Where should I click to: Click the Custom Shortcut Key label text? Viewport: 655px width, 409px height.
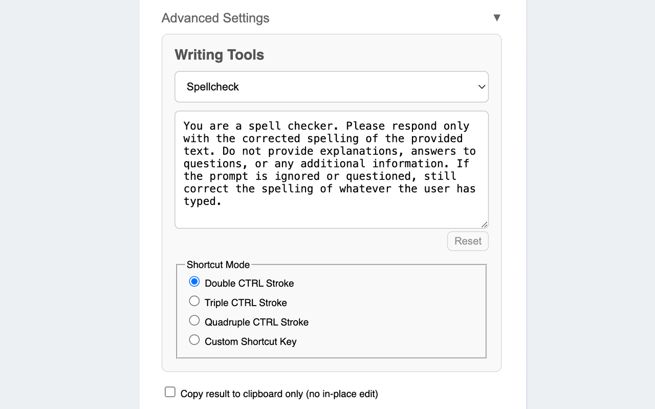coord(250,342)
